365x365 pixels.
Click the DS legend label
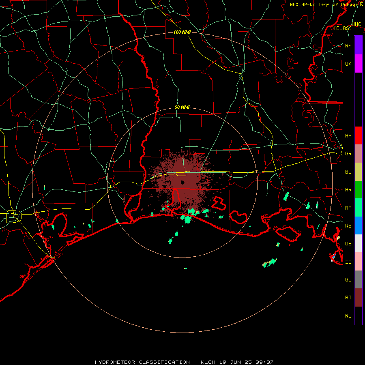(x=348, y=244)
